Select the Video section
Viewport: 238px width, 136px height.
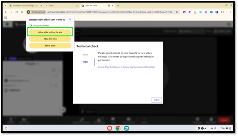[x=85, y=62]
